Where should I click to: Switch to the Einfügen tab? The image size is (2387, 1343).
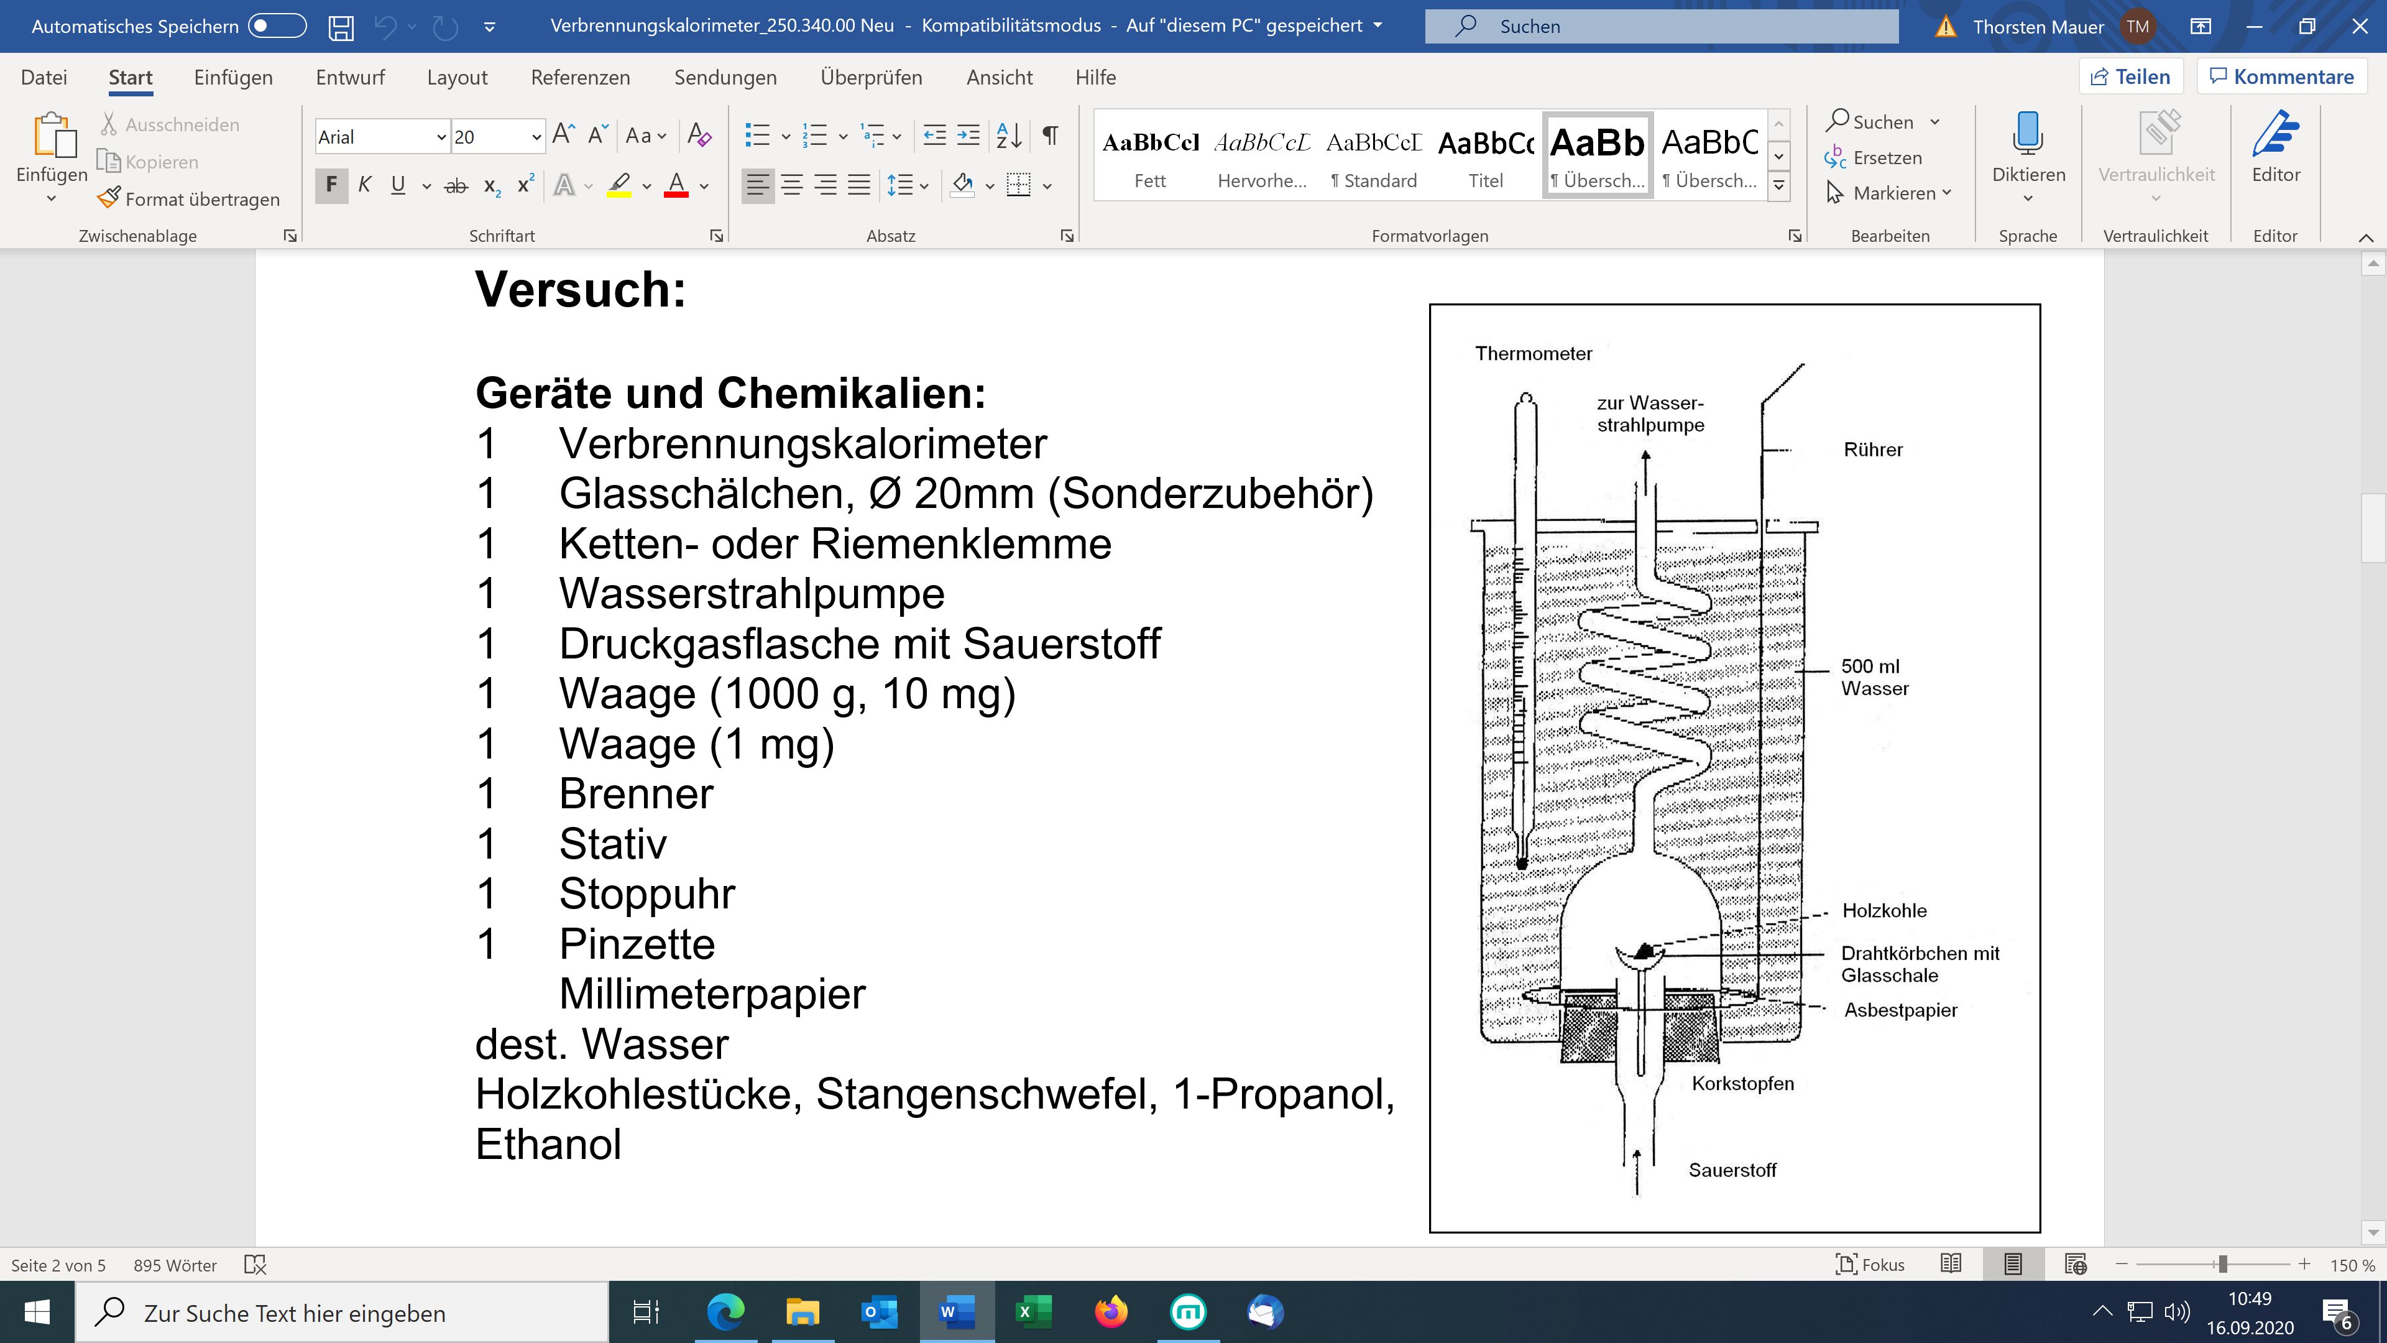pos(234,77)
